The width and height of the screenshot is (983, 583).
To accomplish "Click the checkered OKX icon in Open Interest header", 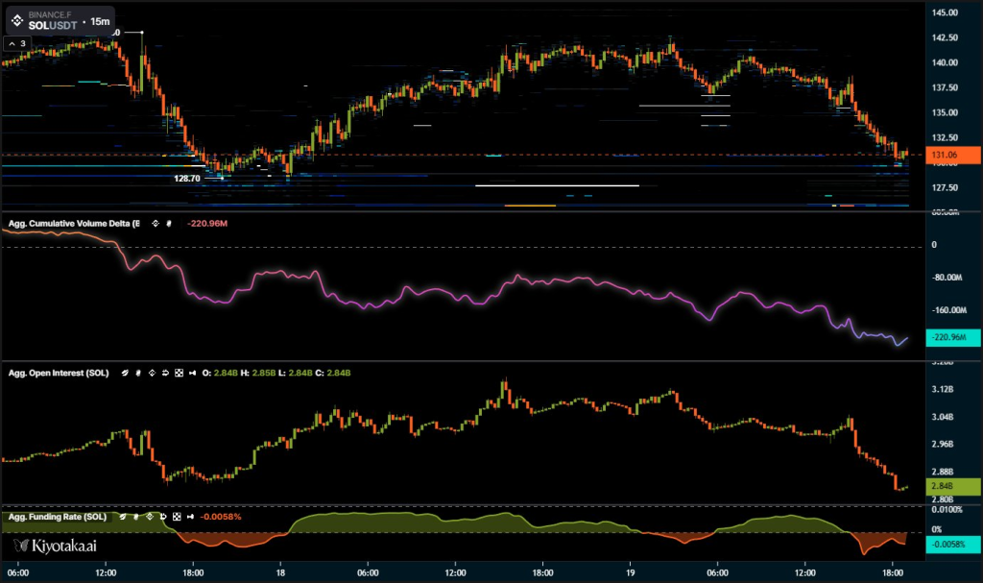I will click(x=178, y=373).
